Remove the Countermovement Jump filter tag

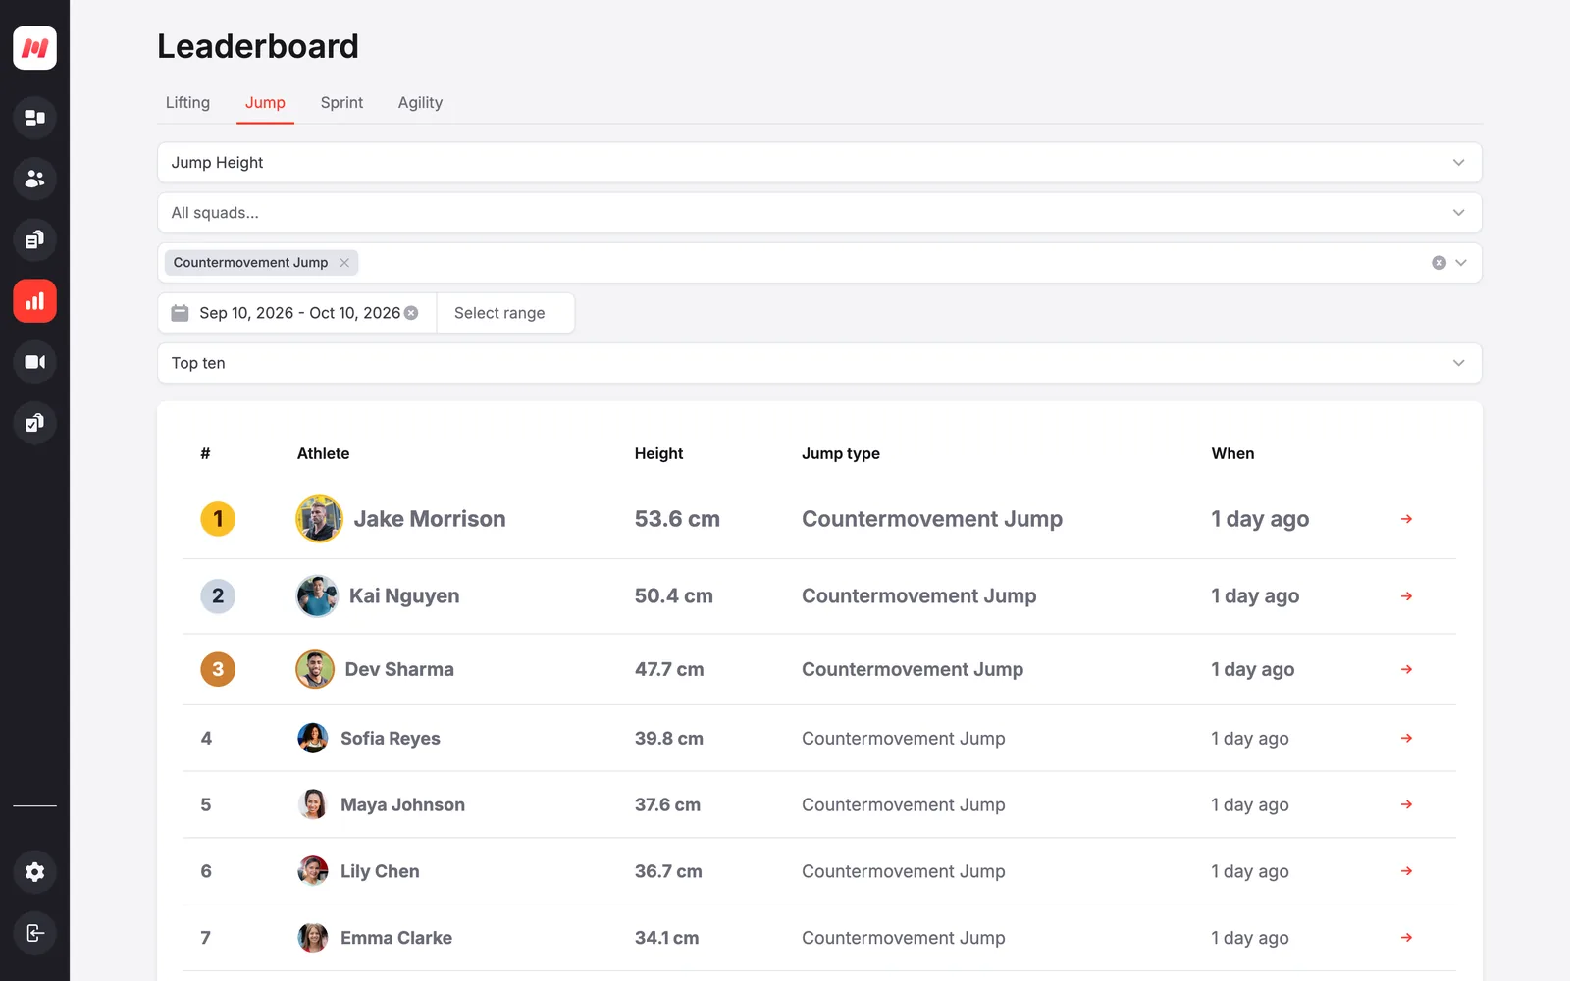344,263
